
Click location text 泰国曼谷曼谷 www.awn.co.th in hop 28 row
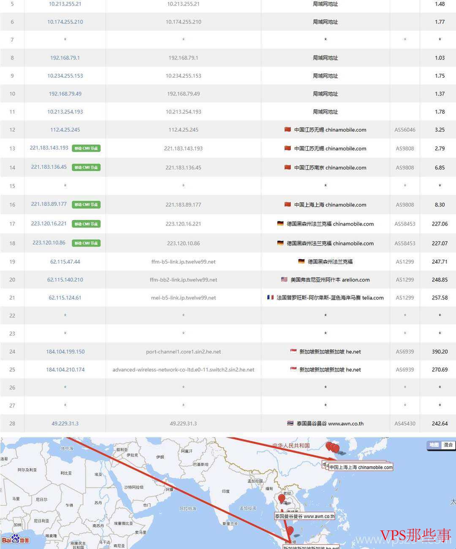330,423
